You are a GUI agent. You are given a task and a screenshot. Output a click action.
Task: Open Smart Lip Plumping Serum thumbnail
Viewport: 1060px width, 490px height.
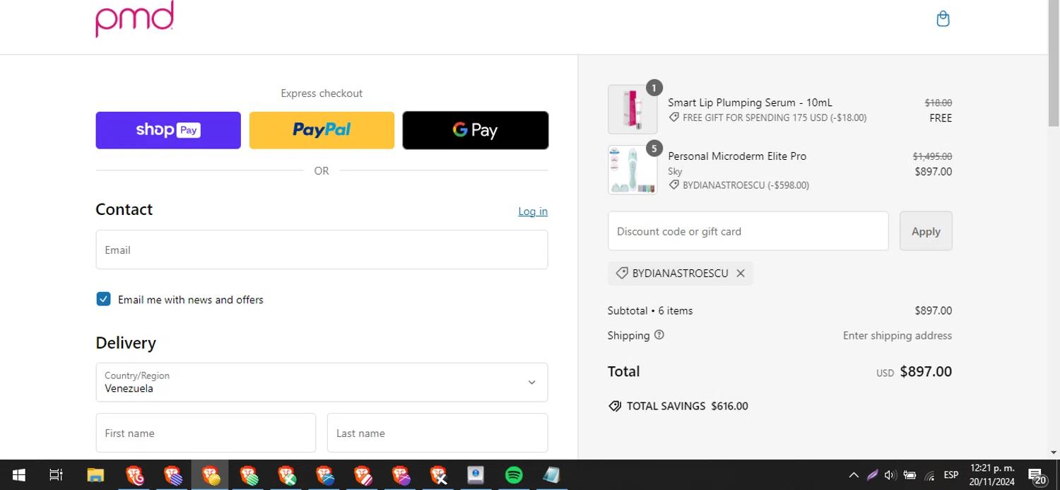coord(632,110)
